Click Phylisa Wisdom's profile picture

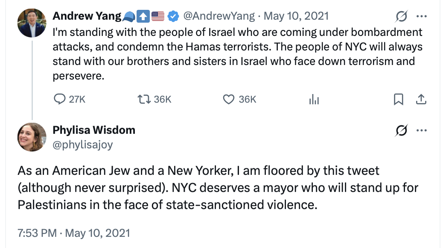32,137
